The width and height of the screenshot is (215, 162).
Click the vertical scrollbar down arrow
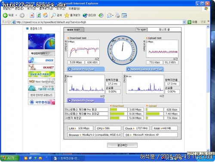click(x=208, y=150)
